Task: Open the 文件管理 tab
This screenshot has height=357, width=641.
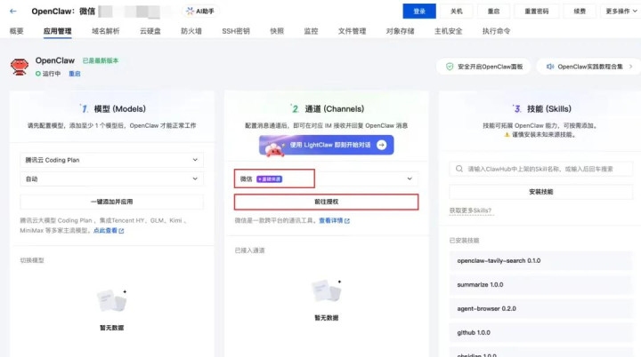Action: tap(352, 31)
